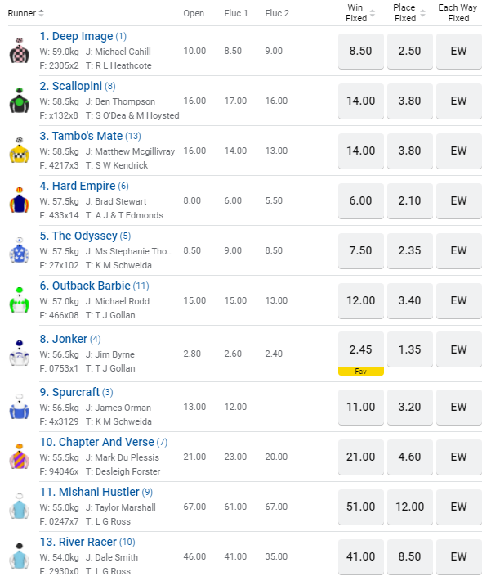The height and width of the screenshot is (581, 491).
Task: Click Chapter And Verse striped silks icon
Action: [x=20, y=457]
